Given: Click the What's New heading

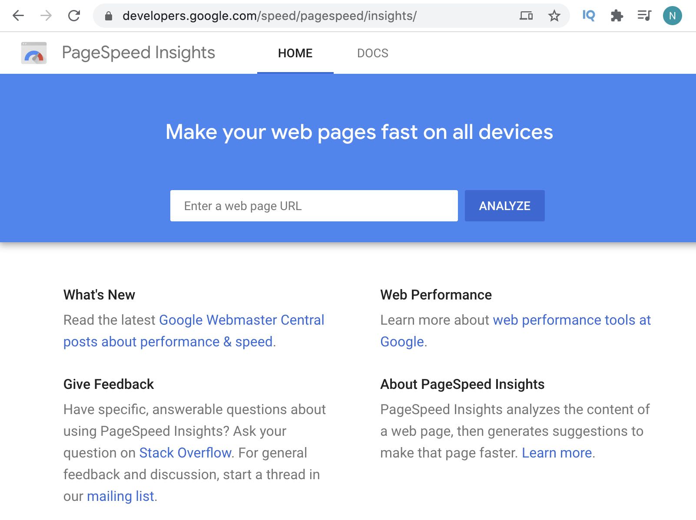Looking at the screenshot, I should (99, 295).
